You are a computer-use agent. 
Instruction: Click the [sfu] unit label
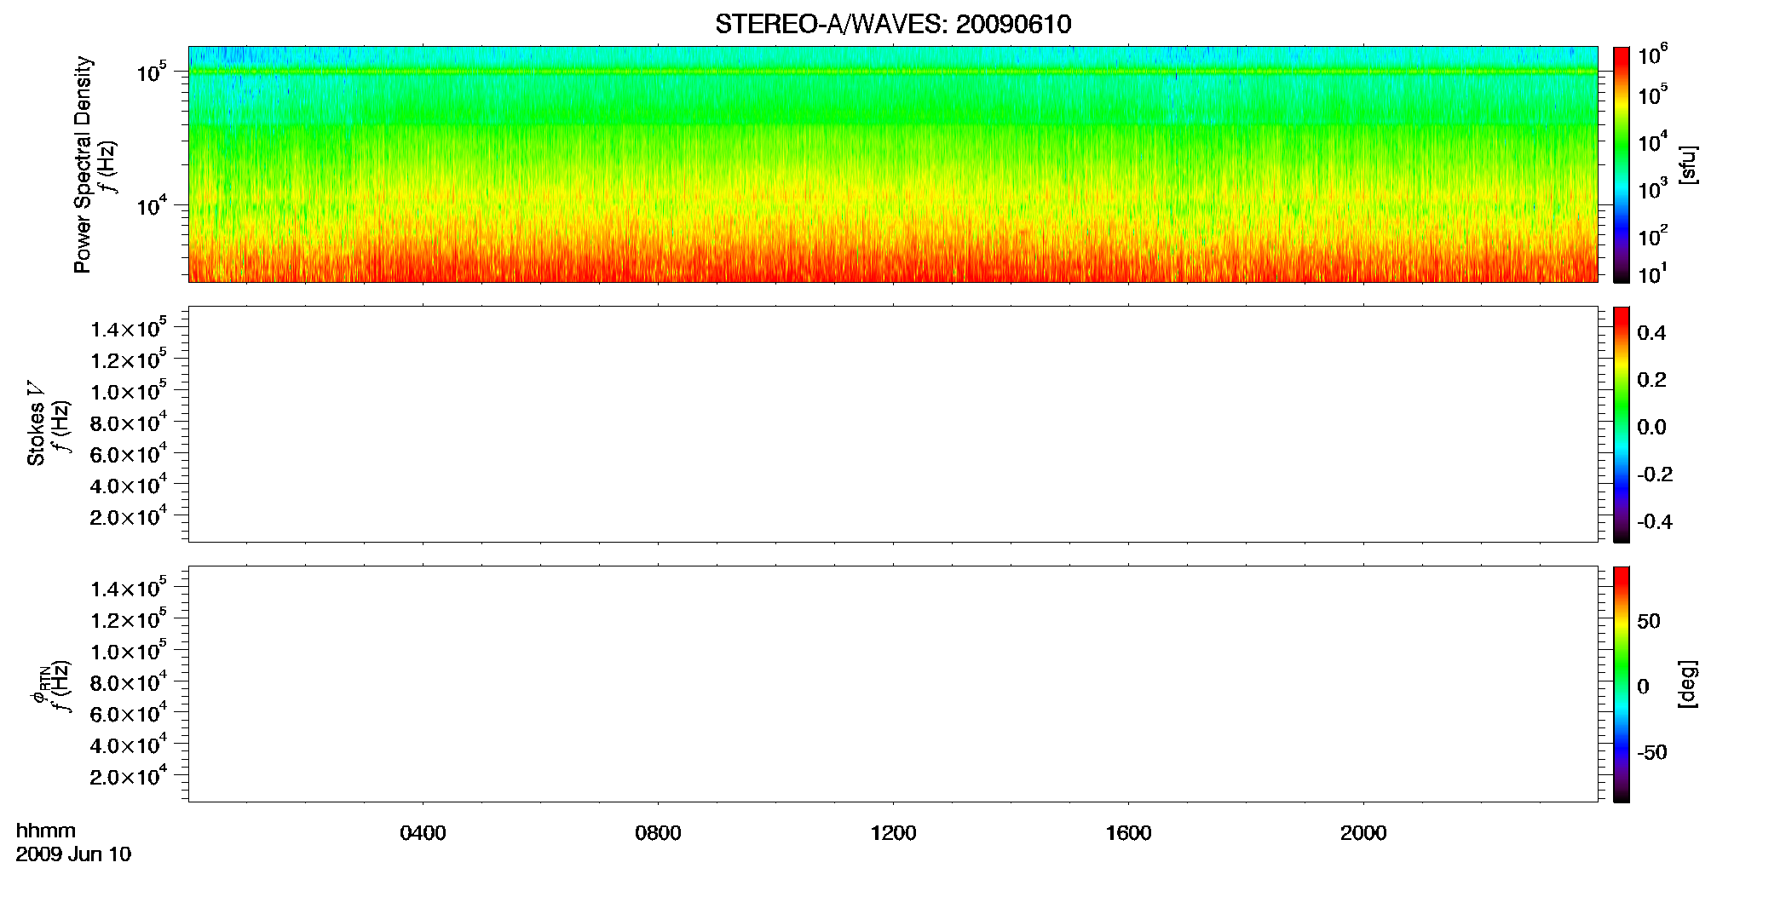1688,164
